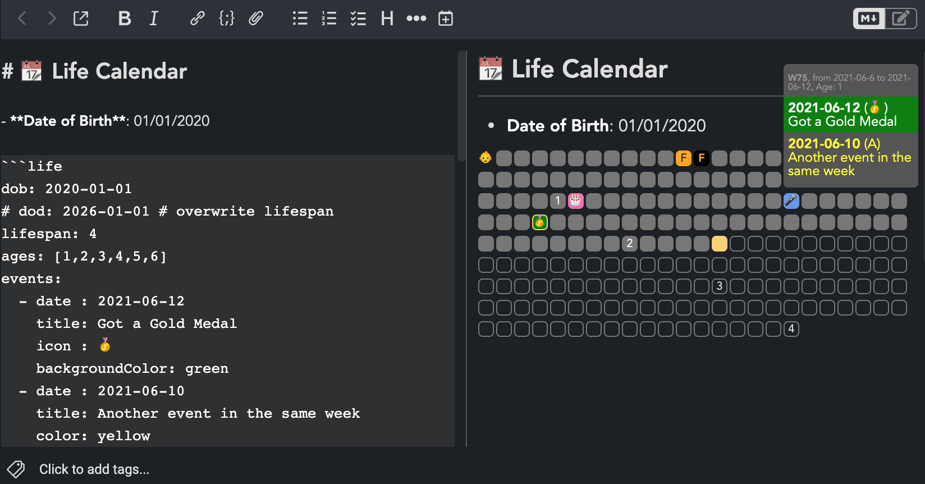Image resolution: width=925 pixels, height=484 pixels.
Task: Click the blue microphone event week
Action: coord(791,200)
